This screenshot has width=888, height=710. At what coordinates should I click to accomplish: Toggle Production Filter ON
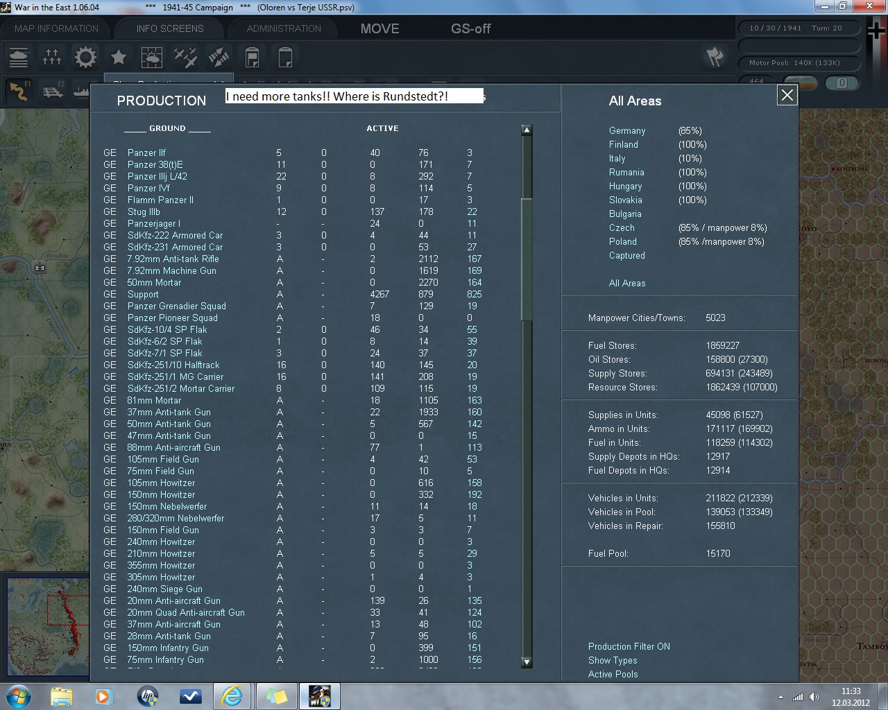click(x=629, y=646)
